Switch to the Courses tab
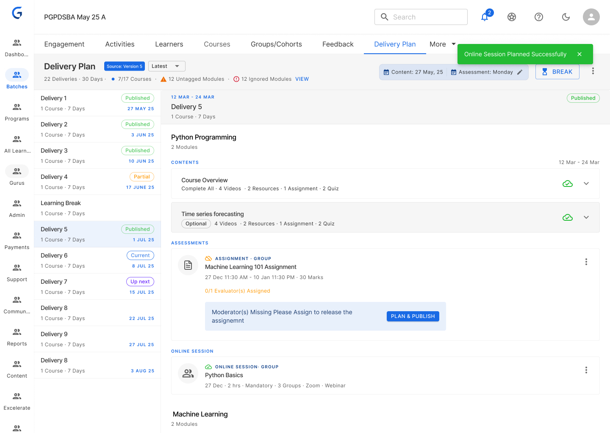 217,44
